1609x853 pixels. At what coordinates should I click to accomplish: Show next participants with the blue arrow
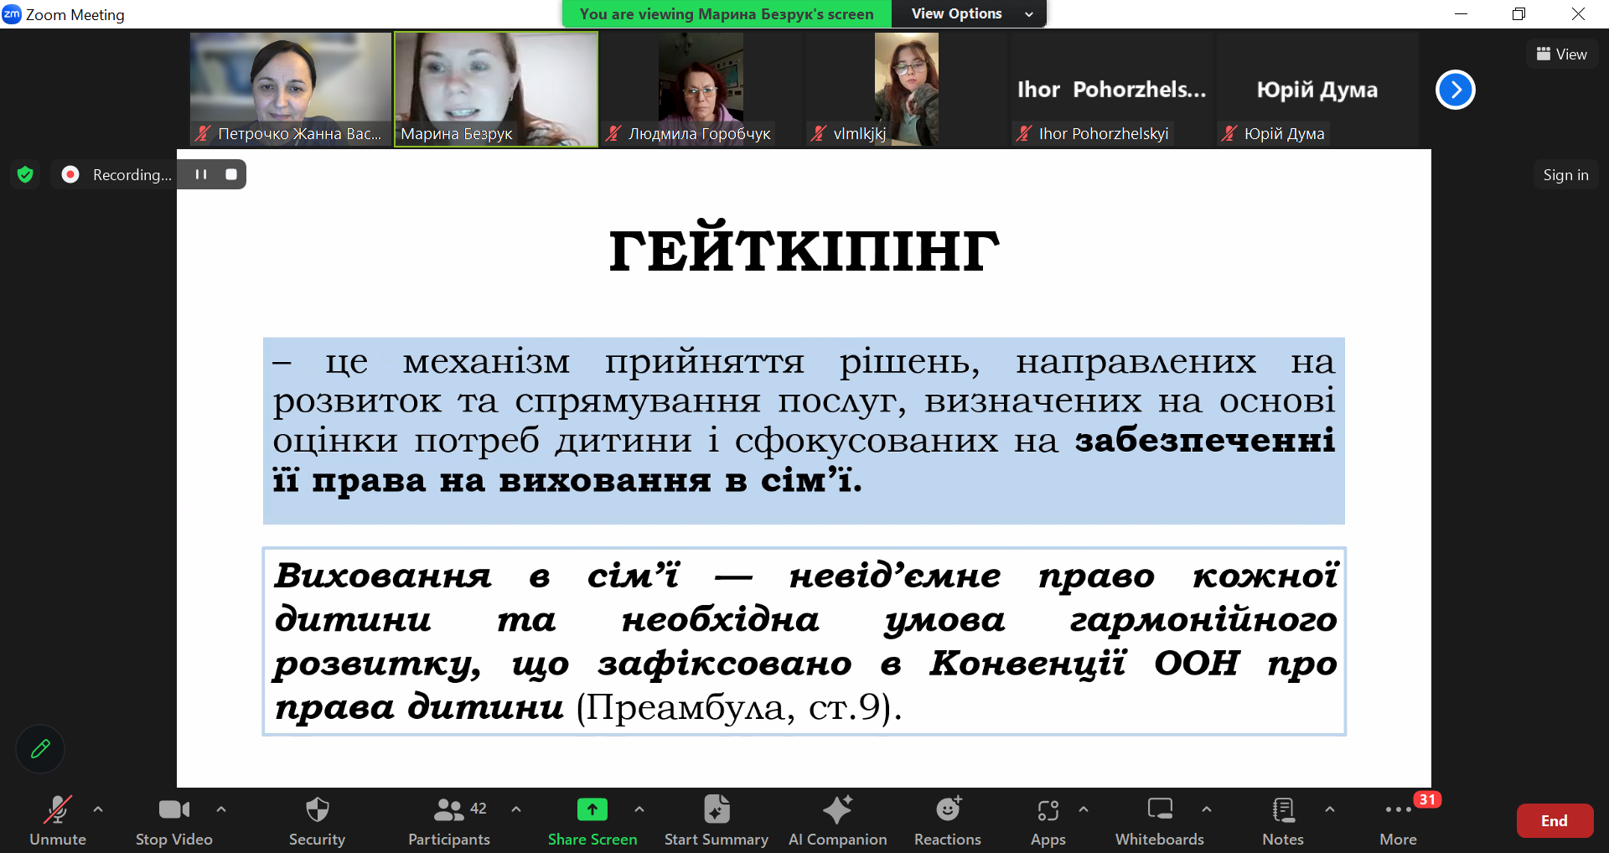pos(1455,90)
